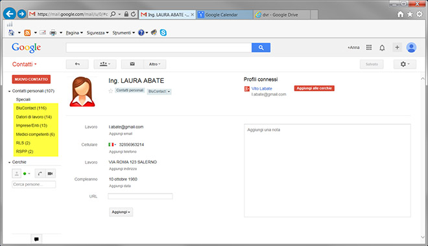Viewport: 428px width, 246px height.
Task: Select Imprese/Enti (13) group
Action: (x=31, y=126)
